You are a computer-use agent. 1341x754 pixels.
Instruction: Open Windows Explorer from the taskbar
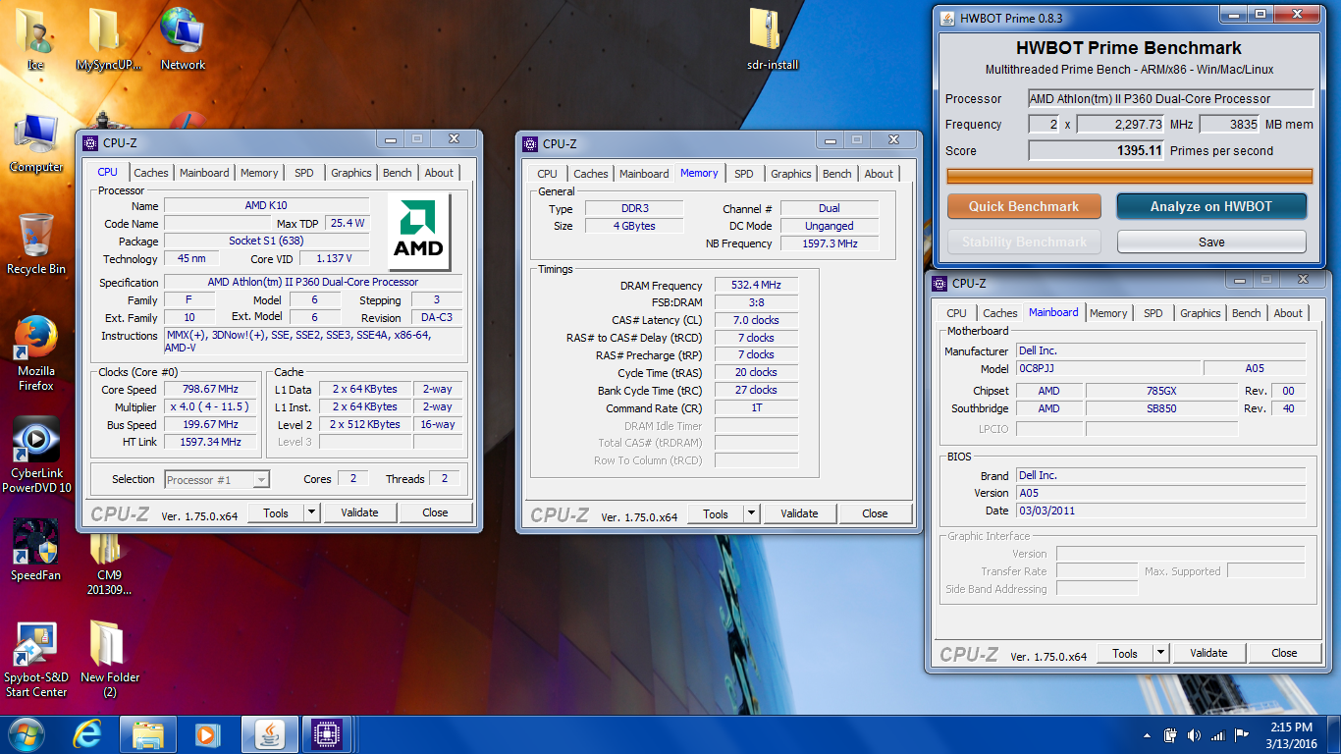pos(148,733)
